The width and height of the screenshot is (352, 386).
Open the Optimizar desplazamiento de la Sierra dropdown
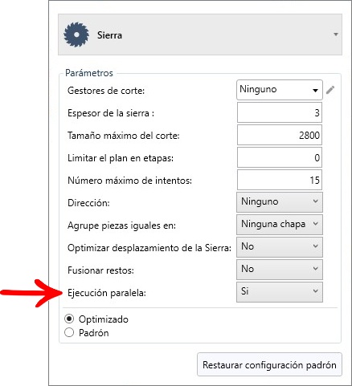tap(280, 247)
